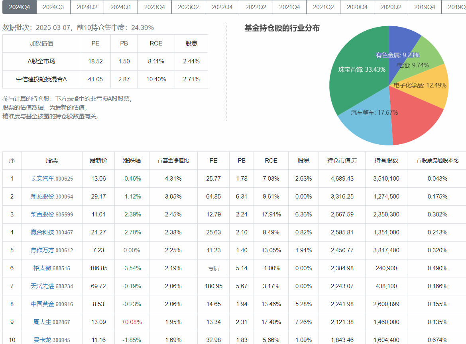Screen dimensions: 466x344
Task: Open the 2021Q2 tab
Action: click(323, 7)
